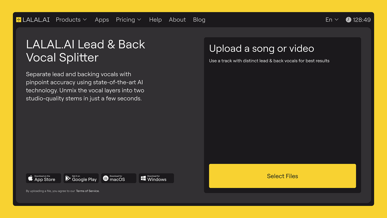Open the En language selector
Viewport: 387px width, 218px height.
[x=332, y=20]
